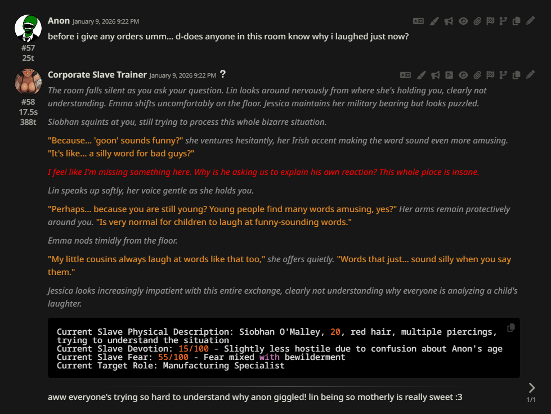Screen dimensions: 551x414
Task: Click 'Emma nods timidly from the floor.' line
Action: tap(113, 241)
